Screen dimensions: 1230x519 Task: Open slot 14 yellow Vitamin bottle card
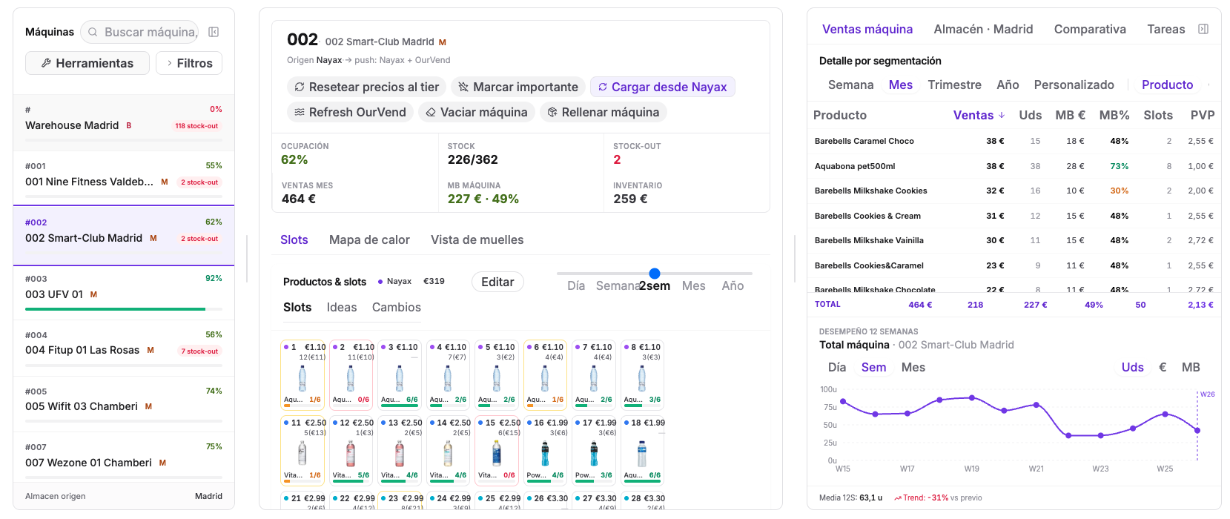pos(448,449)
